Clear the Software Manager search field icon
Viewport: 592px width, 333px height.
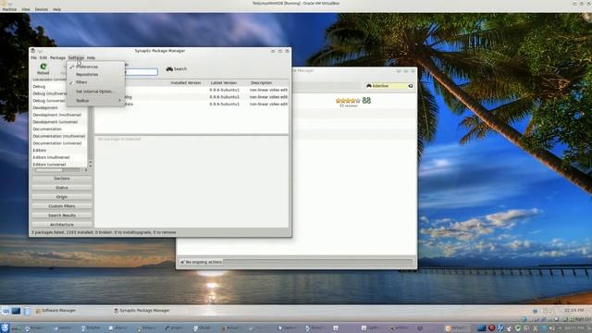tap(411, 86)
